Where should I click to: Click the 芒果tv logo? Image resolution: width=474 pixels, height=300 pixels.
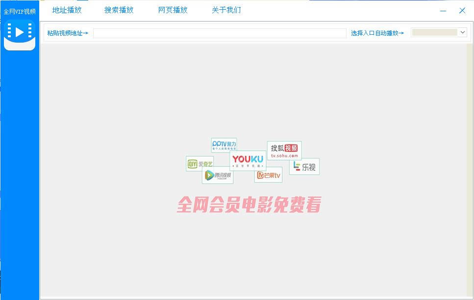click(269, 175)
